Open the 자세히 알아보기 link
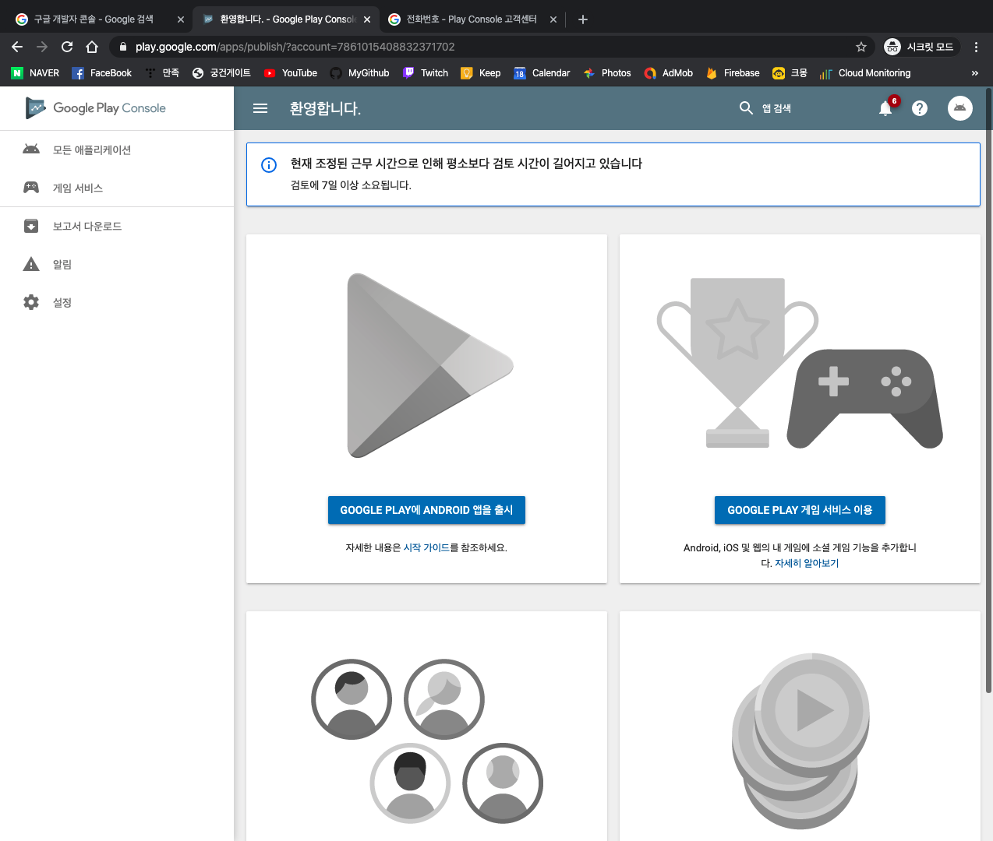 click(807, 563)
